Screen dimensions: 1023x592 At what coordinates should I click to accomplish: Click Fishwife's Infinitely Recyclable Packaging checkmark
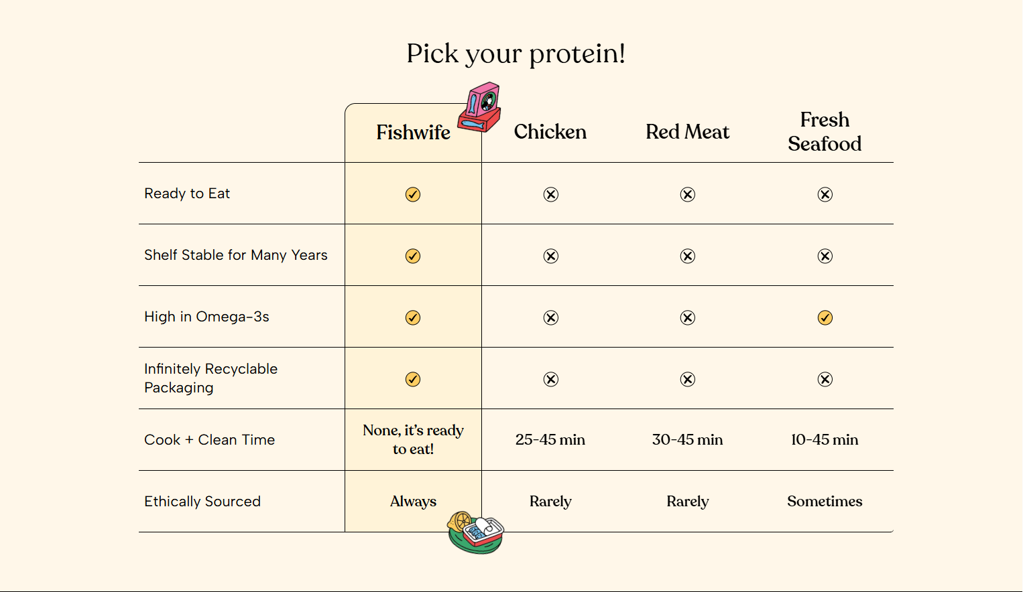click(x=413, y=379)
